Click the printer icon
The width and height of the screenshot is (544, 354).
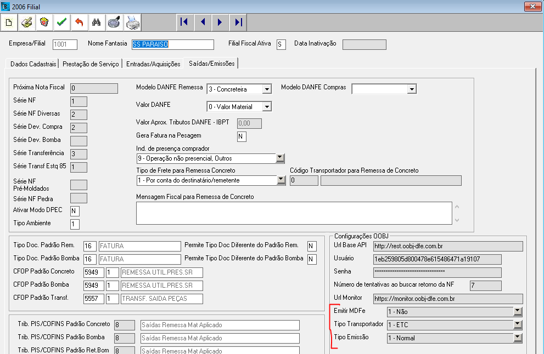[132, 22]
